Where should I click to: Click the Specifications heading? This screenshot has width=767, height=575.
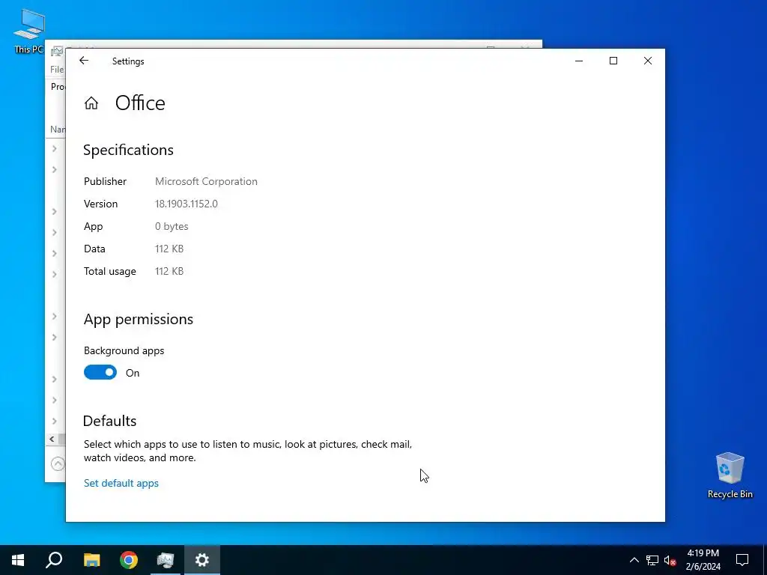pyautogui.click(x=128, y=150)
